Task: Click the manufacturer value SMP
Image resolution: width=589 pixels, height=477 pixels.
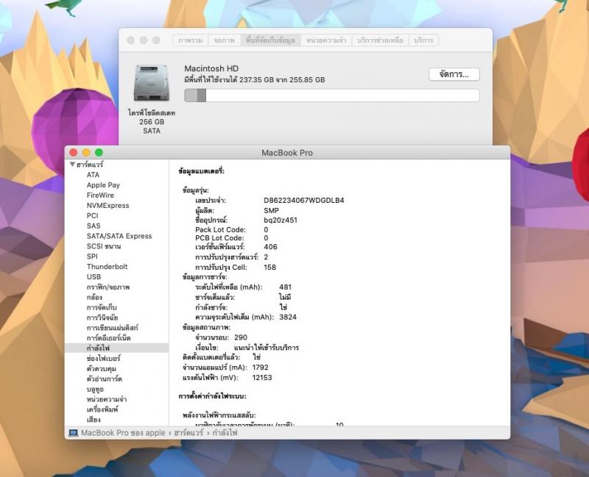Action: pyautogui.click(x=271, y=210)
